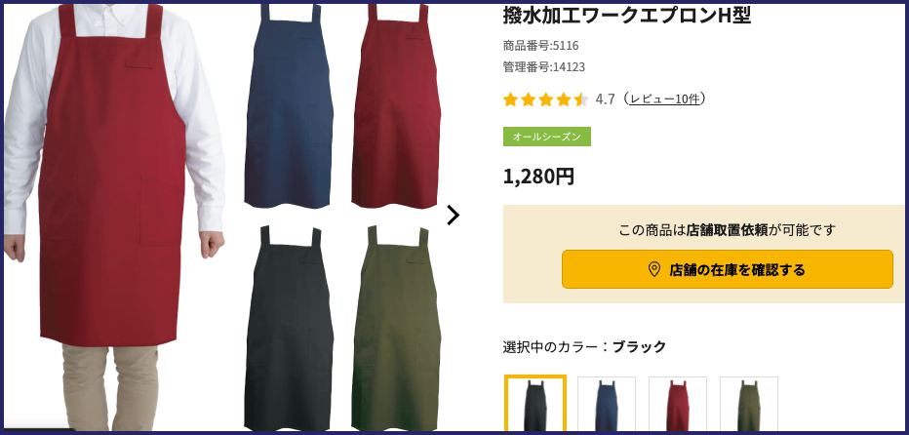Viewport: 909px width, 435px height.
Task: Click the star rating icons
Action: click(545, 99)
